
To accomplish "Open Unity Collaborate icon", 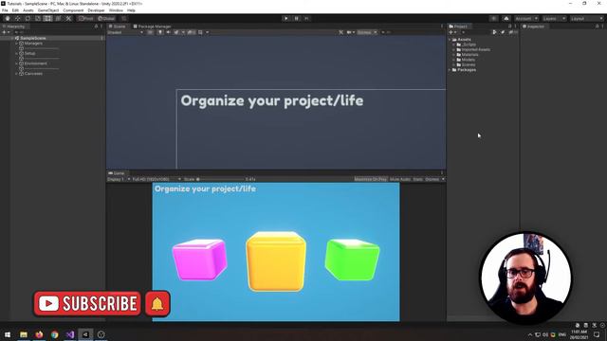I will coord(493,18).
